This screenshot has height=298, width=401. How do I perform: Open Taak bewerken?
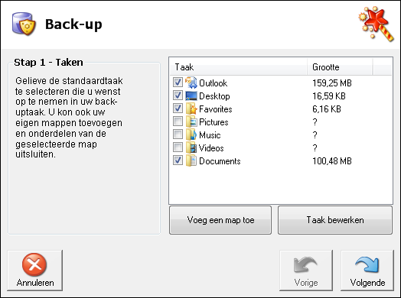[x=335, y=220]
